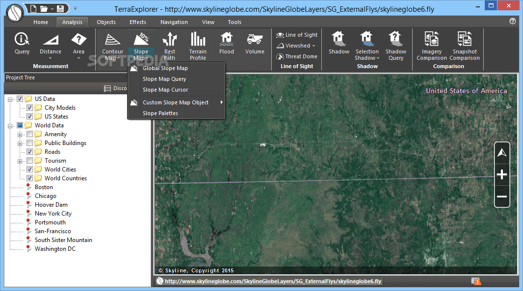Select South Sister Mountain location
This screenshot has height=291, width=523.
[x=63, y=240]
